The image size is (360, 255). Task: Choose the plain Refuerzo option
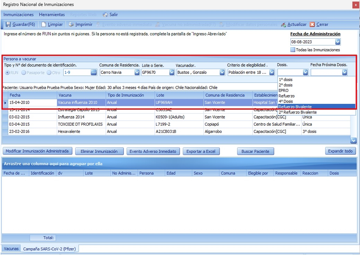(316, 96)
